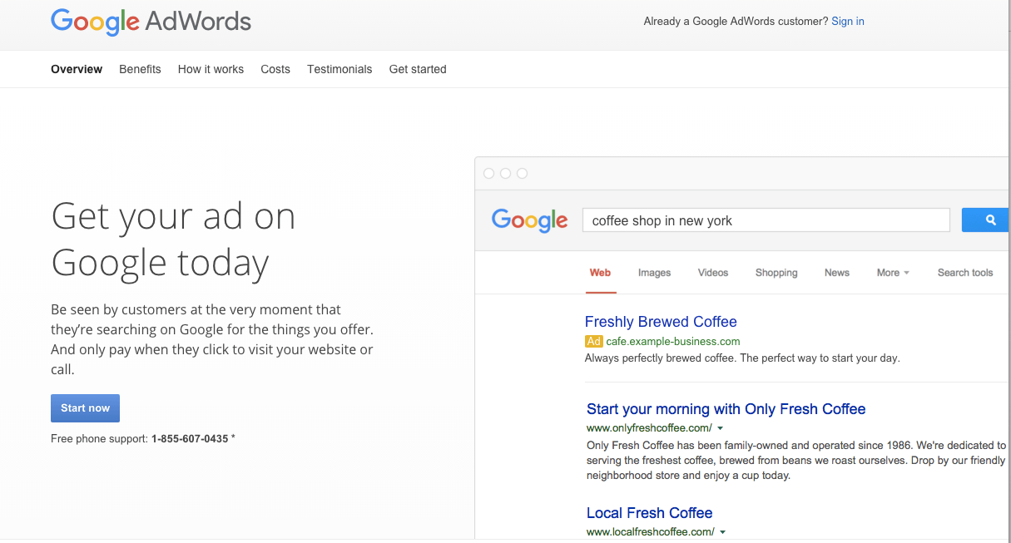Image resolution: width=1011 pixels, height=543 pixels.
Task: Select the Images search tab
Action: (654, 273)
